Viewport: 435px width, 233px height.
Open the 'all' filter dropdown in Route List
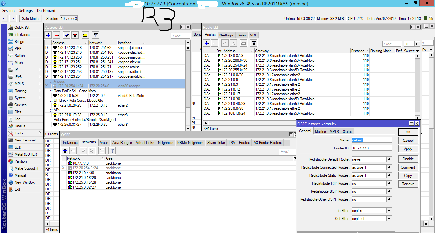pos(417,44)
